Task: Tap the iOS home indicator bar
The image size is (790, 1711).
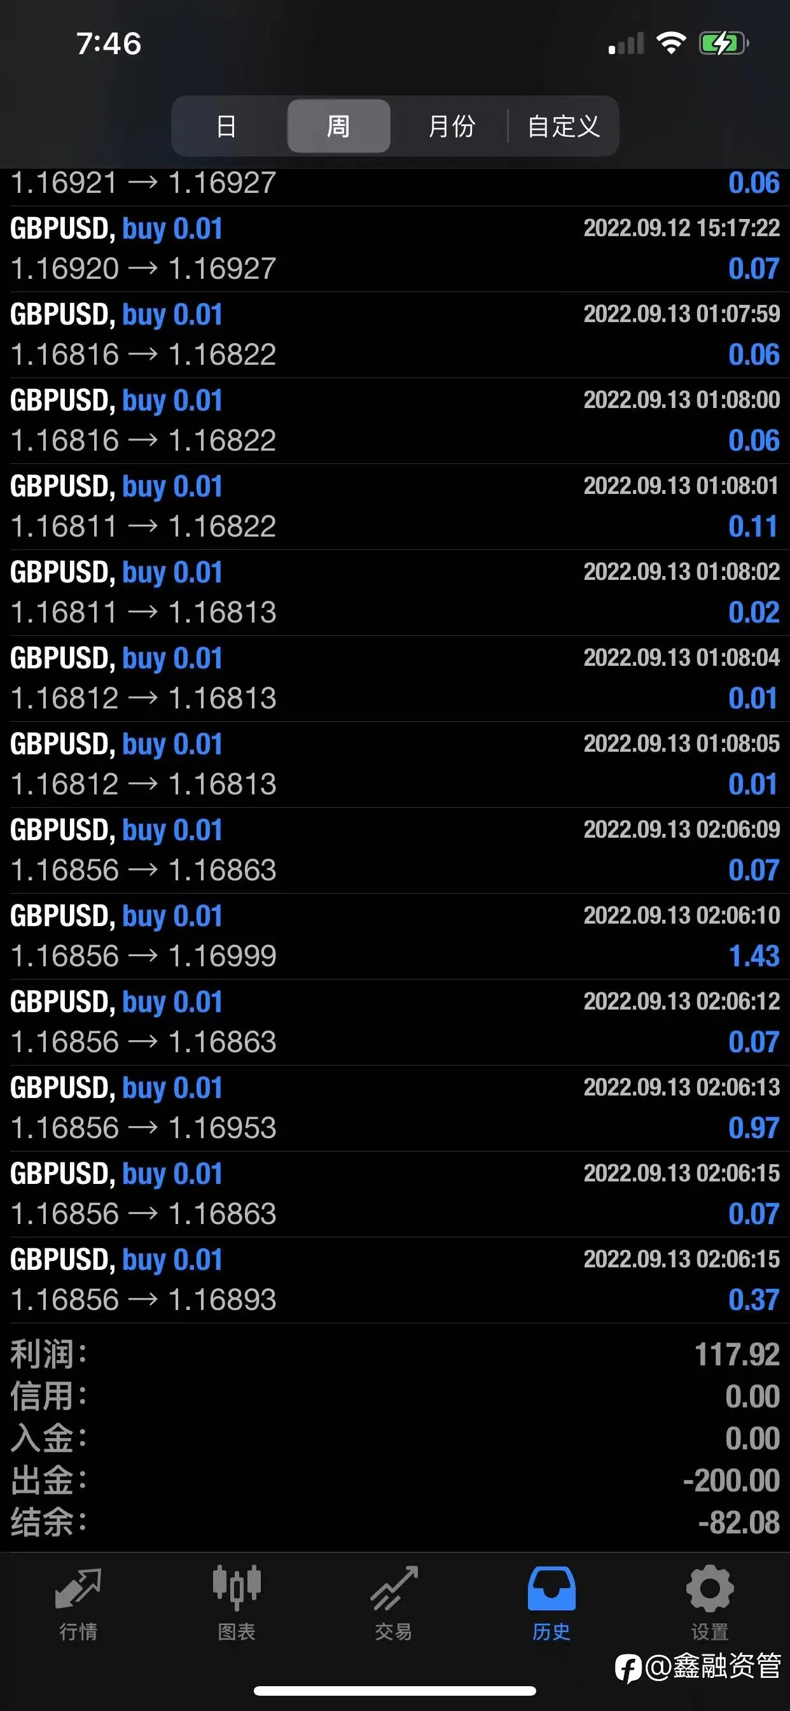Action: tap(395, 1691)
